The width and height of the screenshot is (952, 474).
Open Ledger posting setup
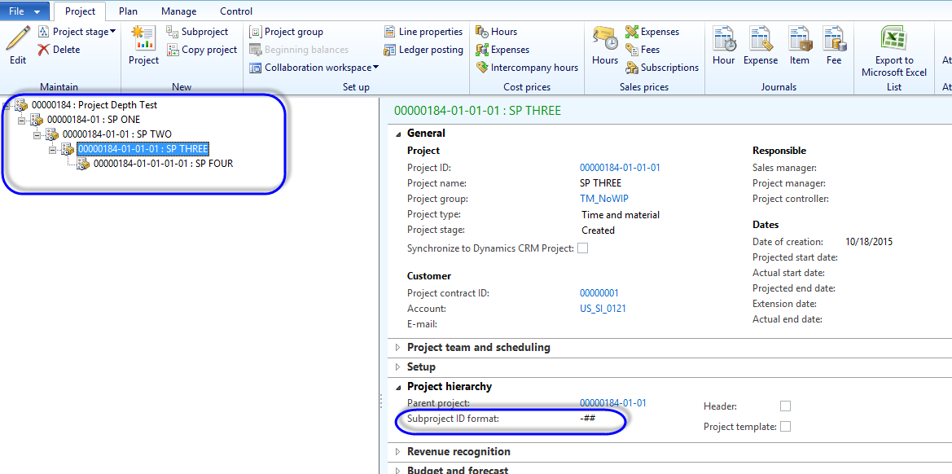423,50
